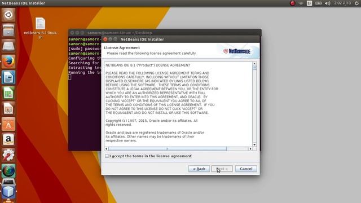Click the vertical scrollbar thumb of license text
361x203 pixels.
point(254,68)
